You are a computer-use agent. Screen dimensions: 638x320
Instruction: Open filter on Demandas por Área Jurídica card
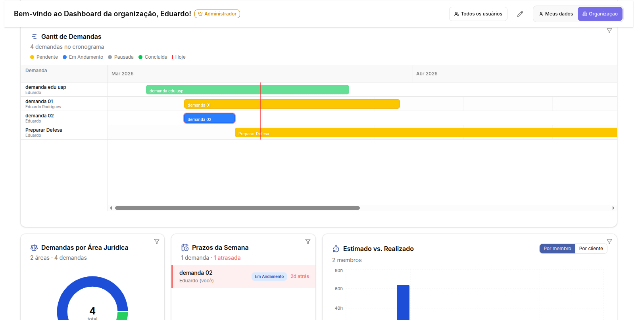[x=157, y=241]
